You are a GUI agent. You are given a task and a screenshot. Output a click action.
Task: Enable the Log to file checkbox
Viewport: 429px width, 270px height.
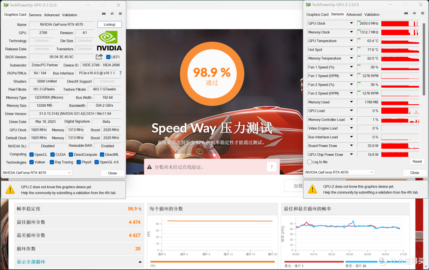pyautogui.click(x=309, y=162)
